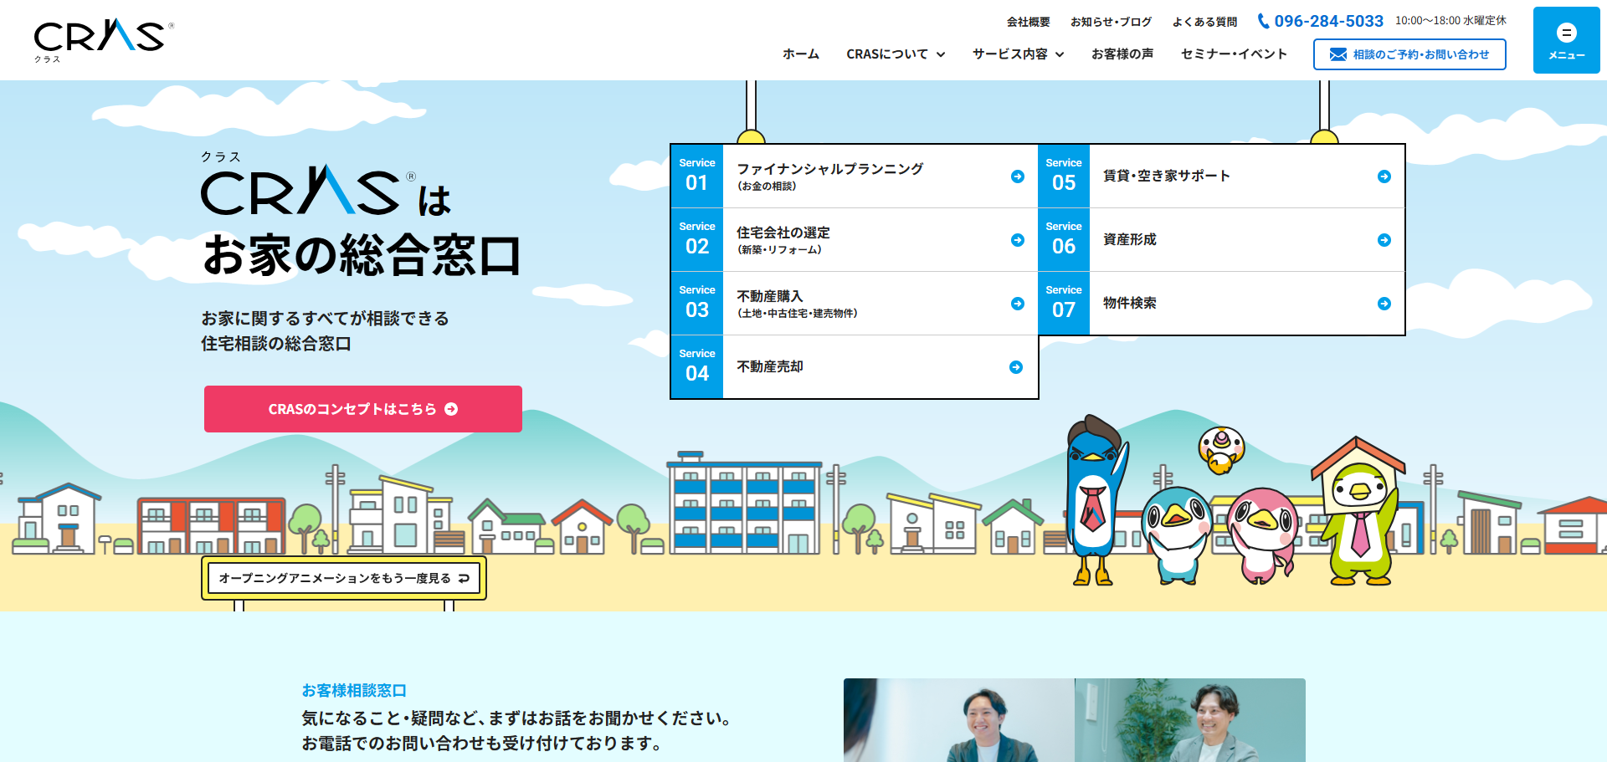Open the 会社概要 link in the header
Screen dimensions: 1607x762
tap(1028, 22)
